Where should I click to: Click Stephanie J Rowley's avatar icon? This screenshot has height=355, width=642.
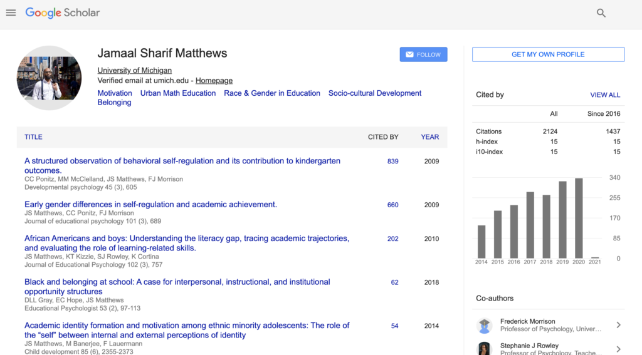[x=484, y=349]
